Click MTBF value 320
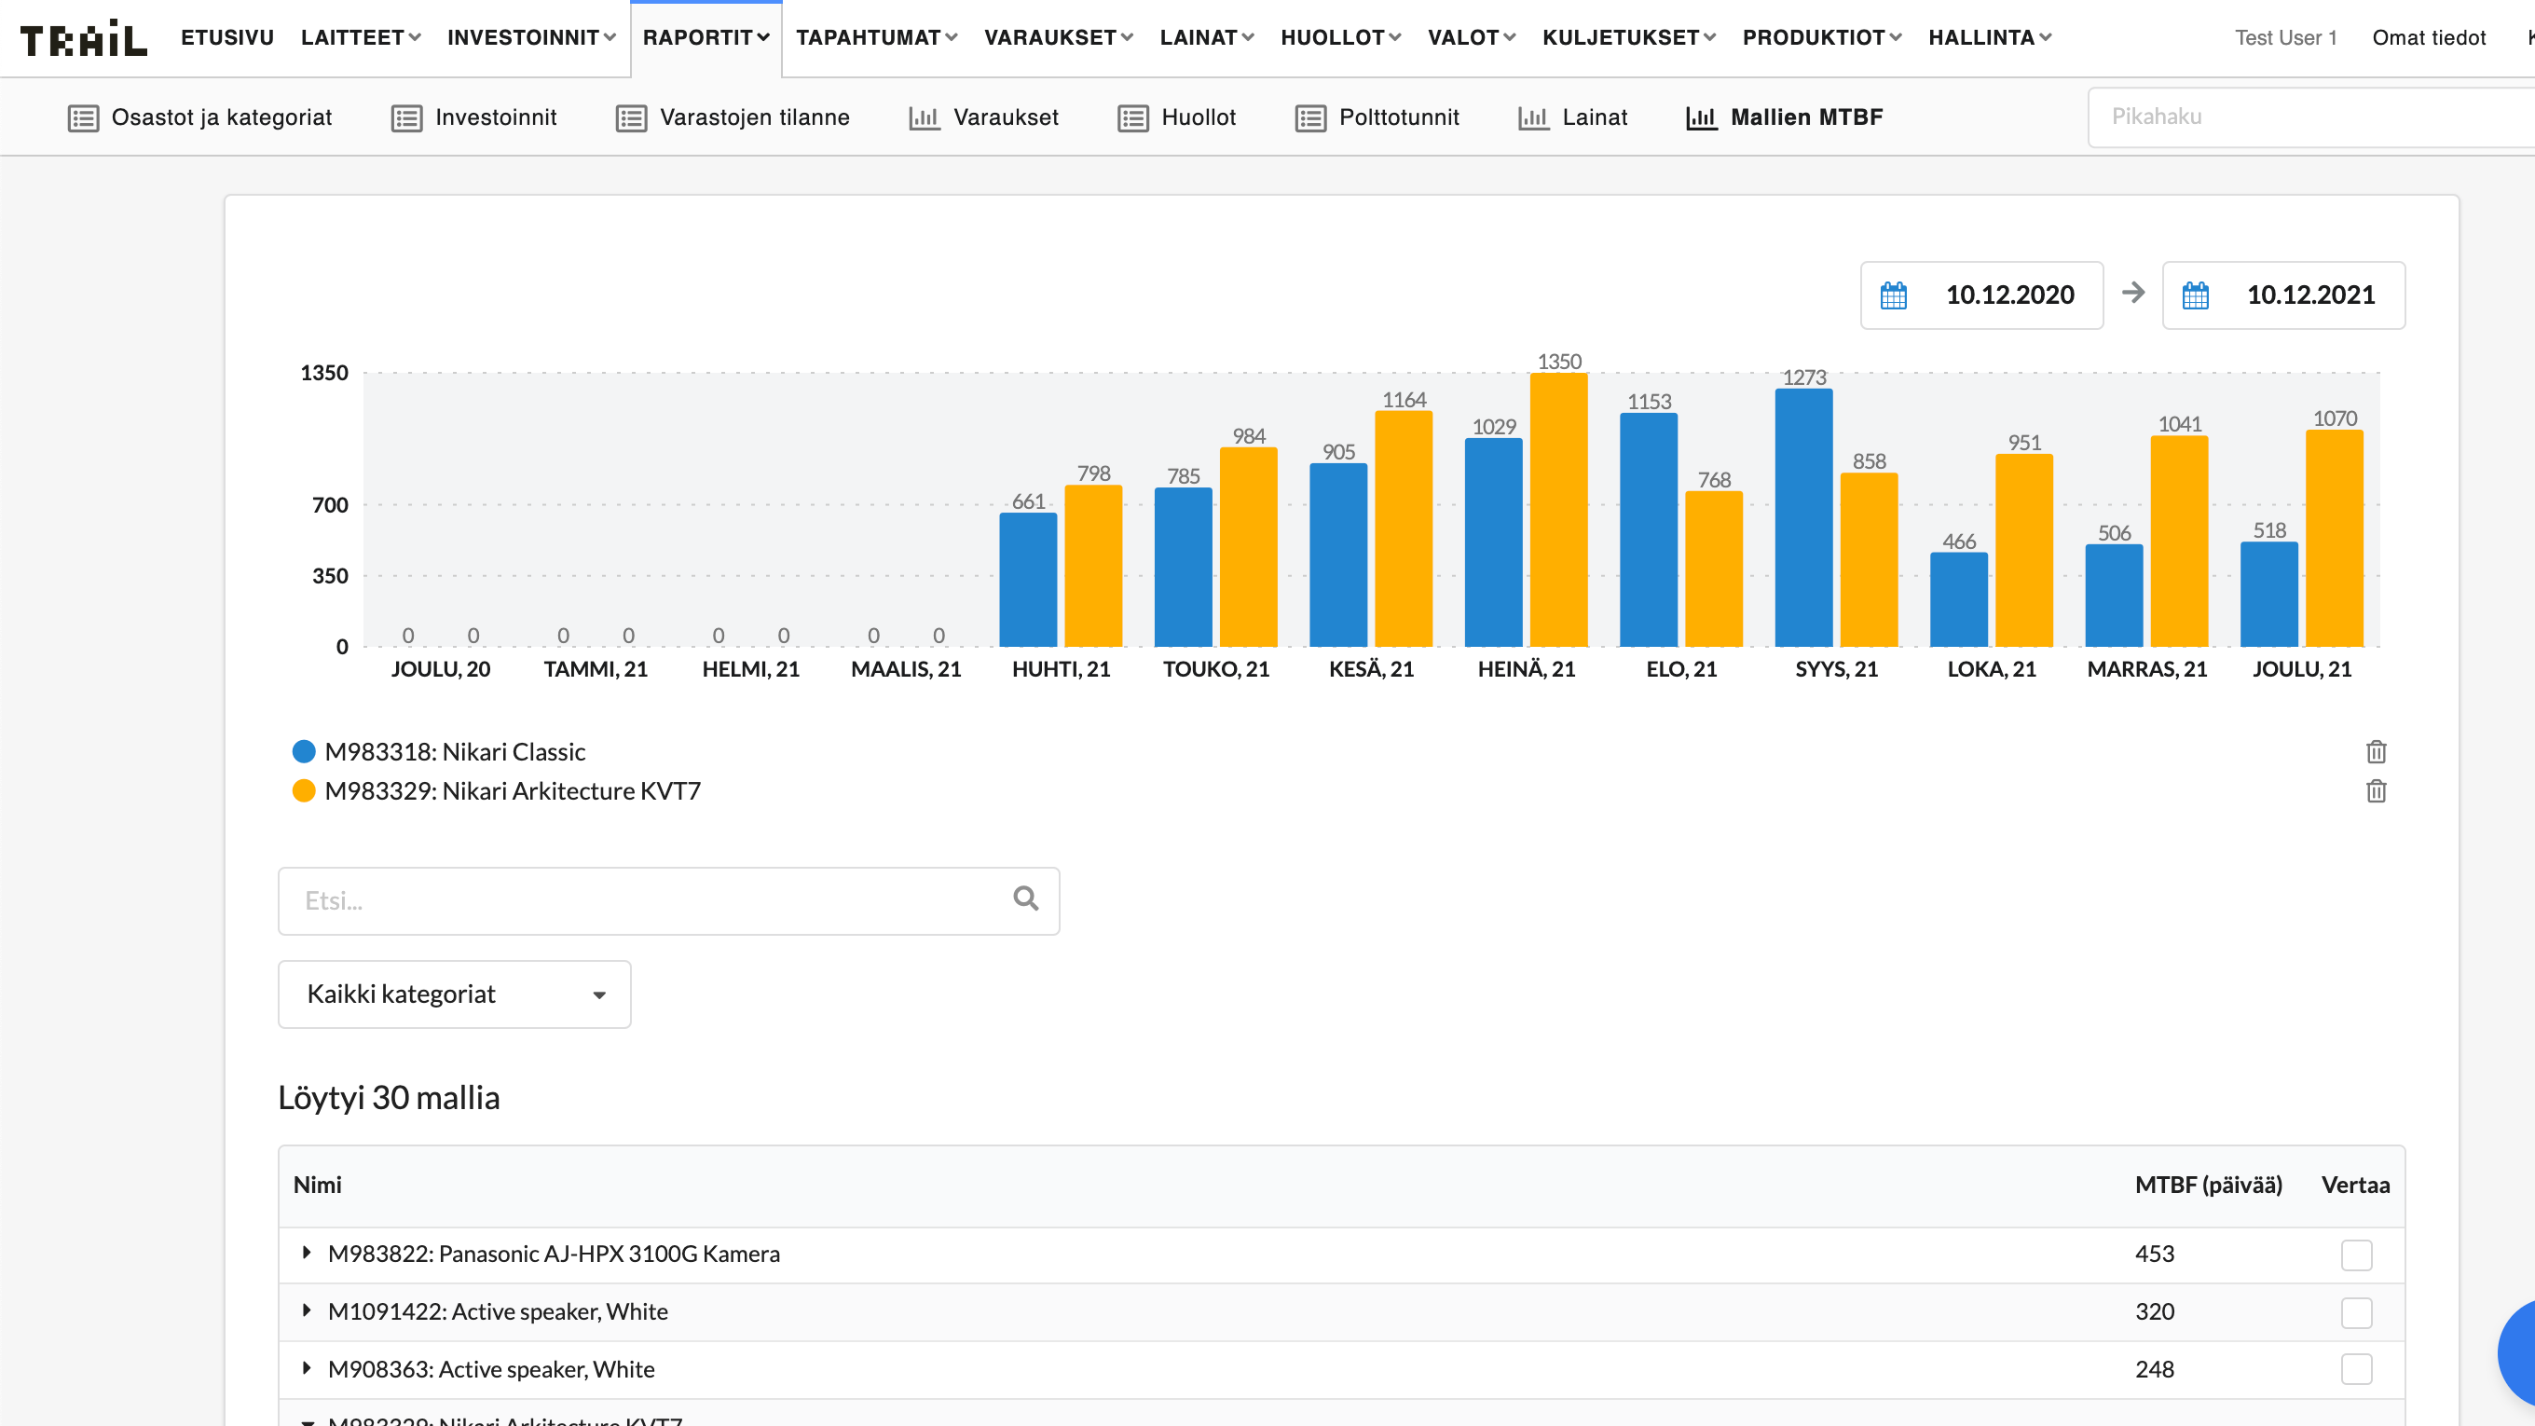Screen dimensions: 2535x1426 (x=2154, y=1312)
